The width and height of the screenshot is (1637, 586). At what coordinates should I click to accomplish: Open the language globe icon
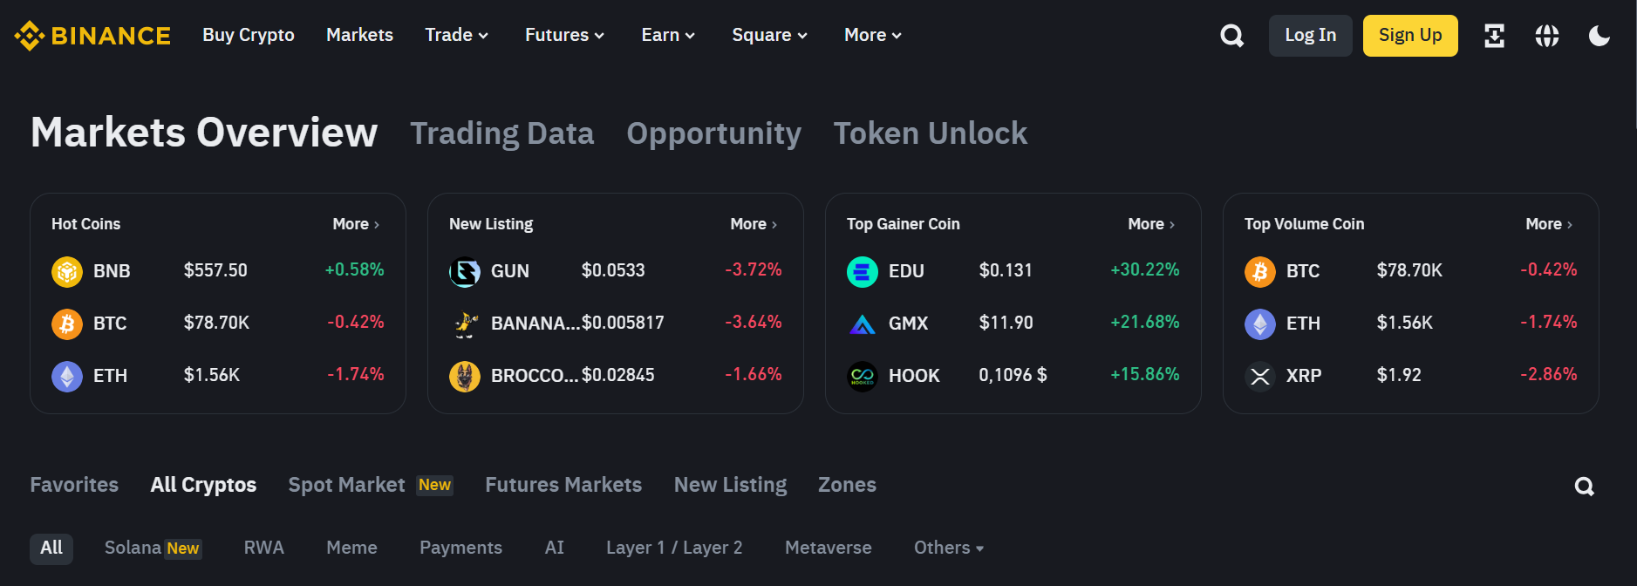tap(1547, 36)
